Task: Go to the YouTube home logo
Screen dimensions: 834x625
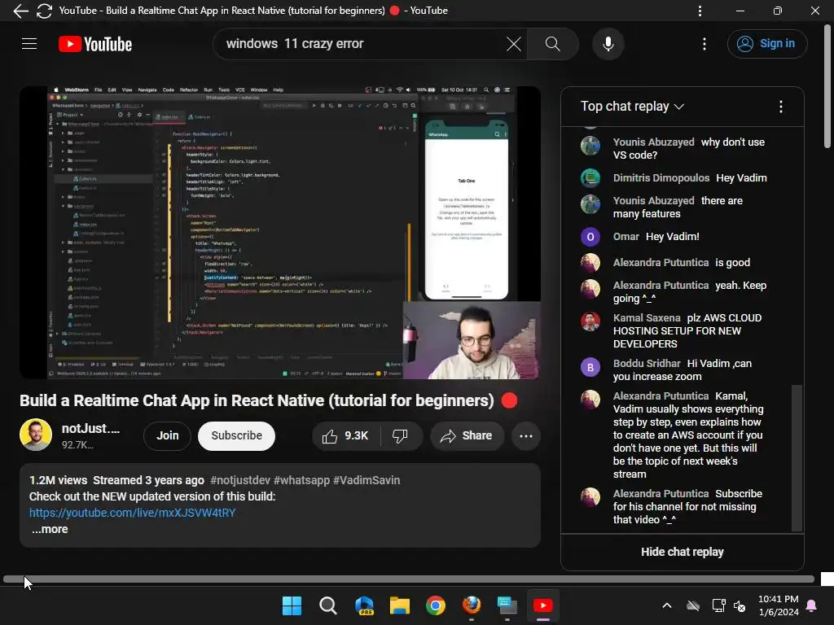Action: (95, 44)
